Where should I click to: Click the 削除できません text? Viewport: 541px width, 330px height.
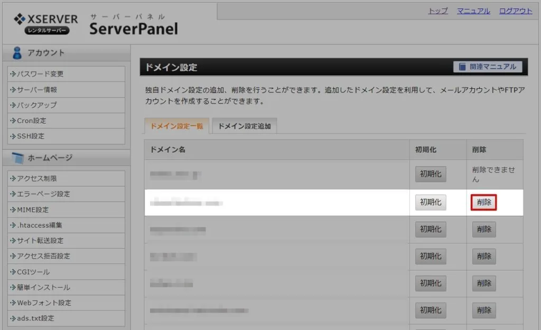coord(494,174)
